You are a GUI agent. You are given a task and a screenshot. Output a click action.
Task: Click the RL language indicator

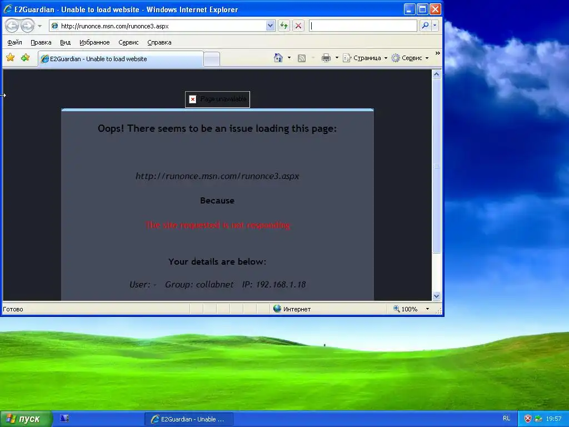click(507, 419)
